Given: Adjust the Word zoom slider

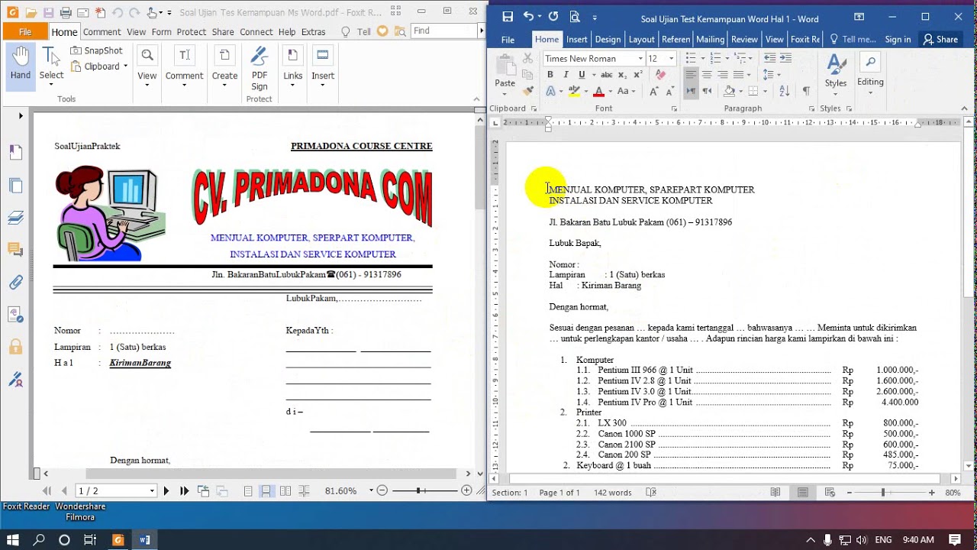Looking at the screenshot, I should pos(883,493).
